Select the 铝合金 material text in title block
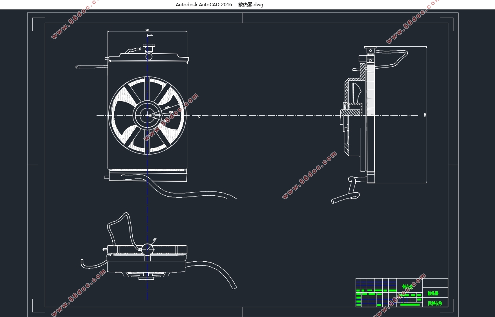This screenshot has width=495, height=317. coord(407,287)
